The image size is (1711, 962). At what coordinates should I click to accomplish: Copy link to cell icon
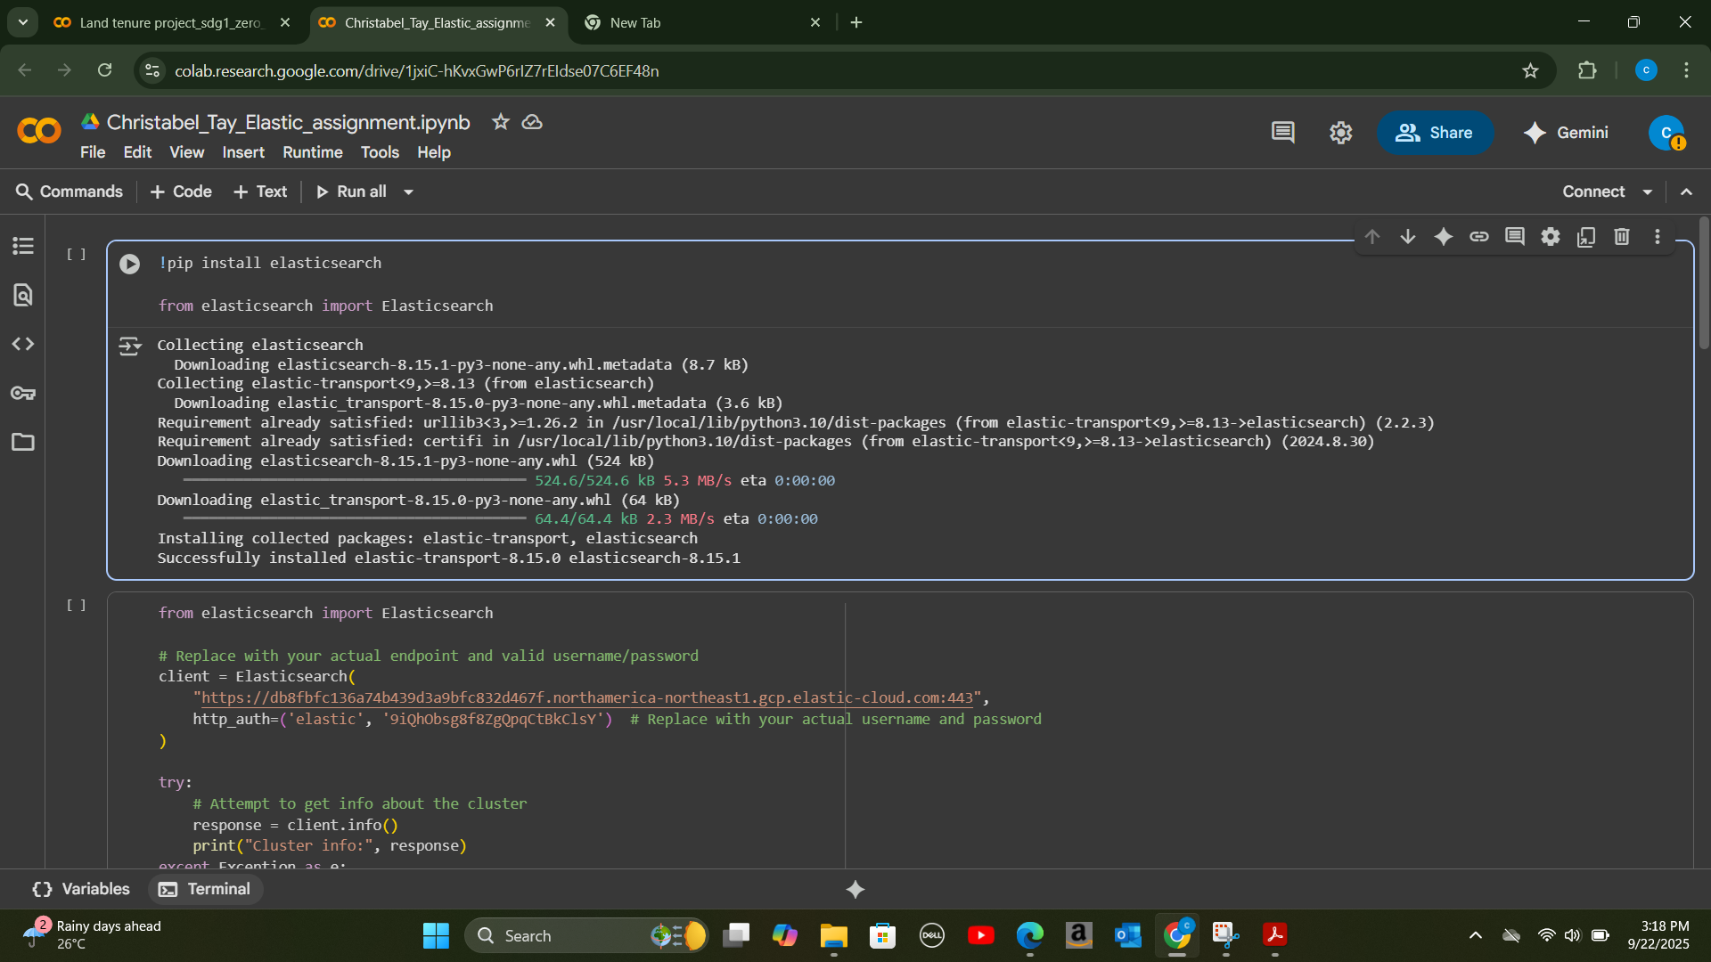click(1479, 237)
